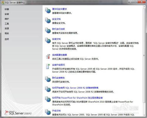
Task: Open the 联机发行说明 link
Action: 58,29
